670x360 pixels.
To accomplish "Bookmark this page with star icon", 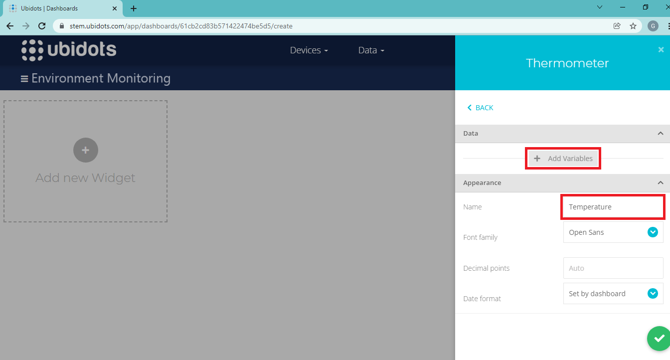I will pyautogui.click(x=633, y=26).
